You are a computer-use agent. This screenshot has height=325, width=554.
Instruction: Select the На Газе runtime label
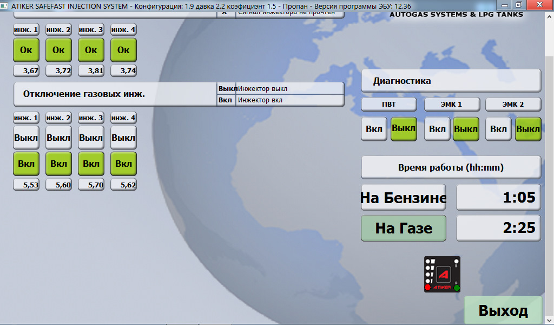[x=403, y=227]
